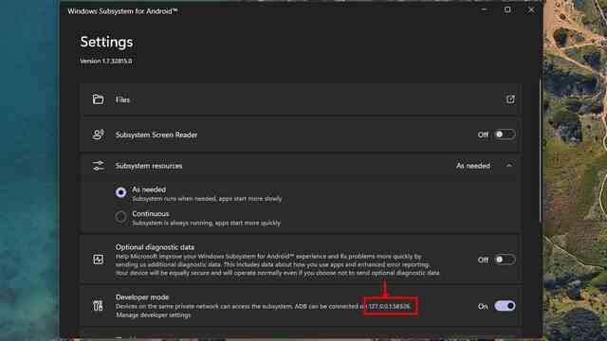This screenshot has width=607, height=341.
Task: Turn on the Subsystem Screen Reader toggle
Action: [x=505, y=135]
